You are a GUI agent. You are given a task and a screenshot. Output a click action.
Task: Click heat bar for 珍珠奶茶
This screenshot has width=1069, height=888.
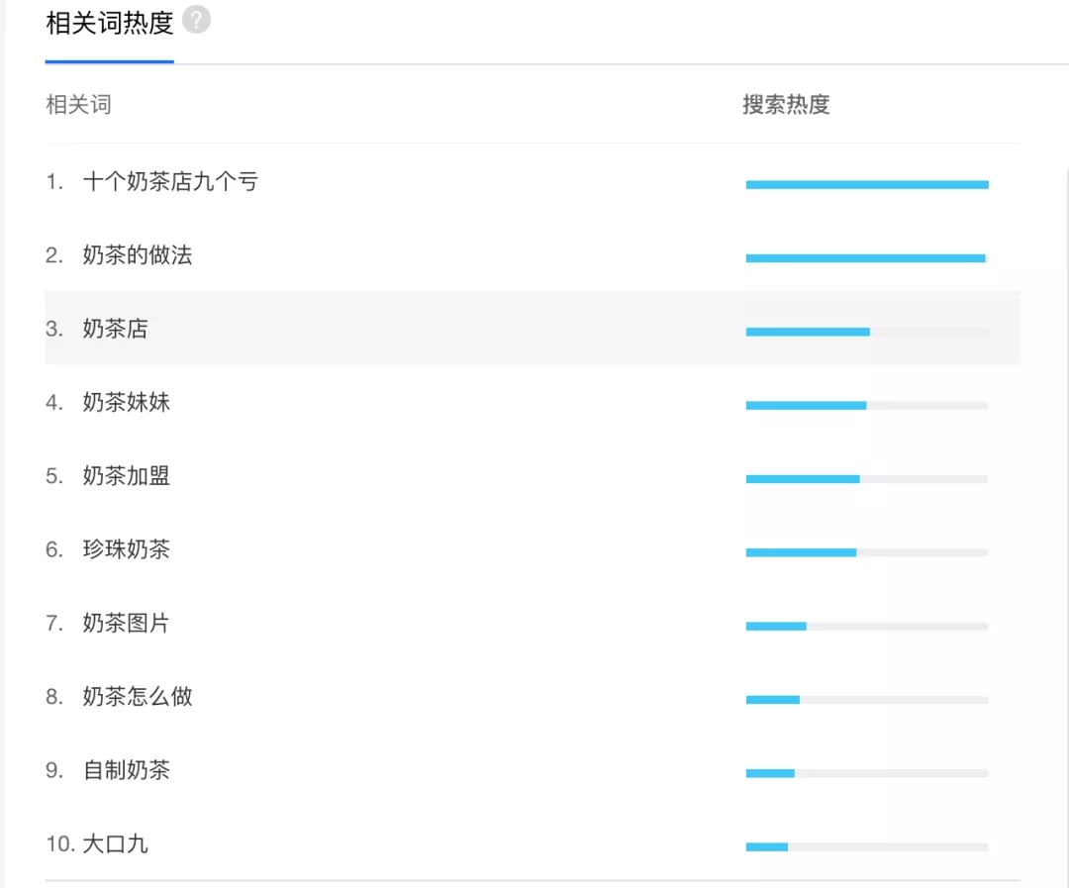coord(866,552)
